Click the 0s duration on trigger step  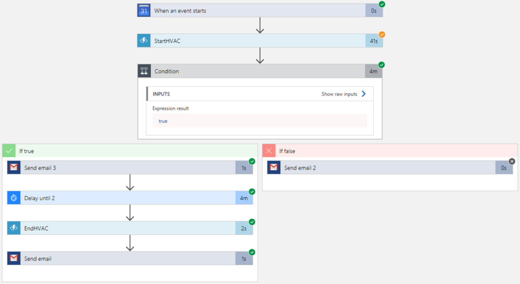374,11
